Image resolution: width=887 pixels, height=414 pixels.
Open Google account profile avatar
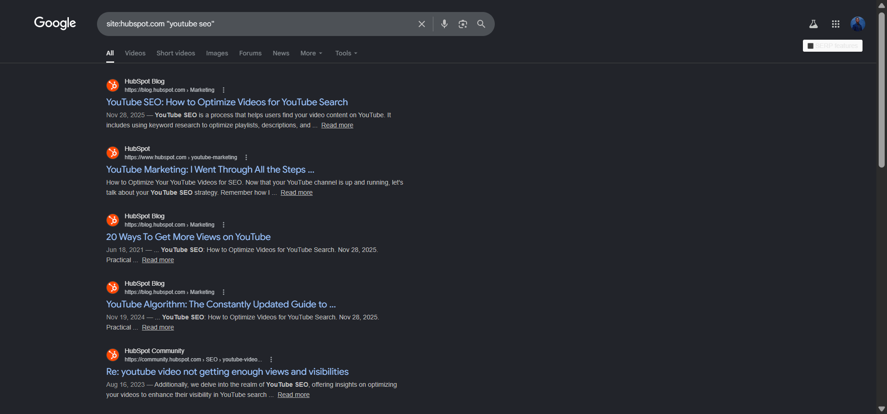(858, 24)
